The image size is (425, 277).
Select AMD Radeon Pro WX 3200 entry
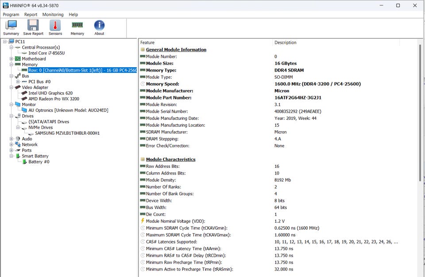click(x=54, y=99)
